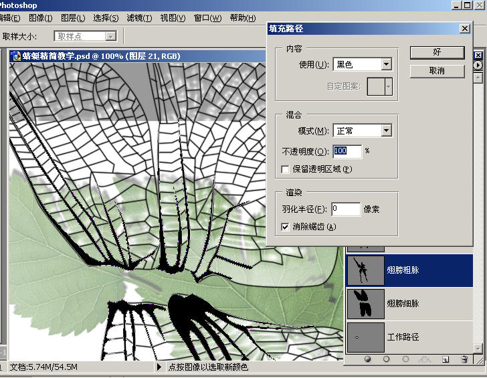This screenshot has width=487, height=378.
Task: Select the 工作路径 path row
Action: [x=409, y=337]
